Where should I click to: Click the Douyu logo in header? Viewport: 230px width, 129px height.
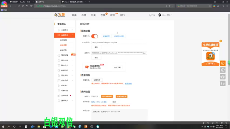click(x=60, y=15)
